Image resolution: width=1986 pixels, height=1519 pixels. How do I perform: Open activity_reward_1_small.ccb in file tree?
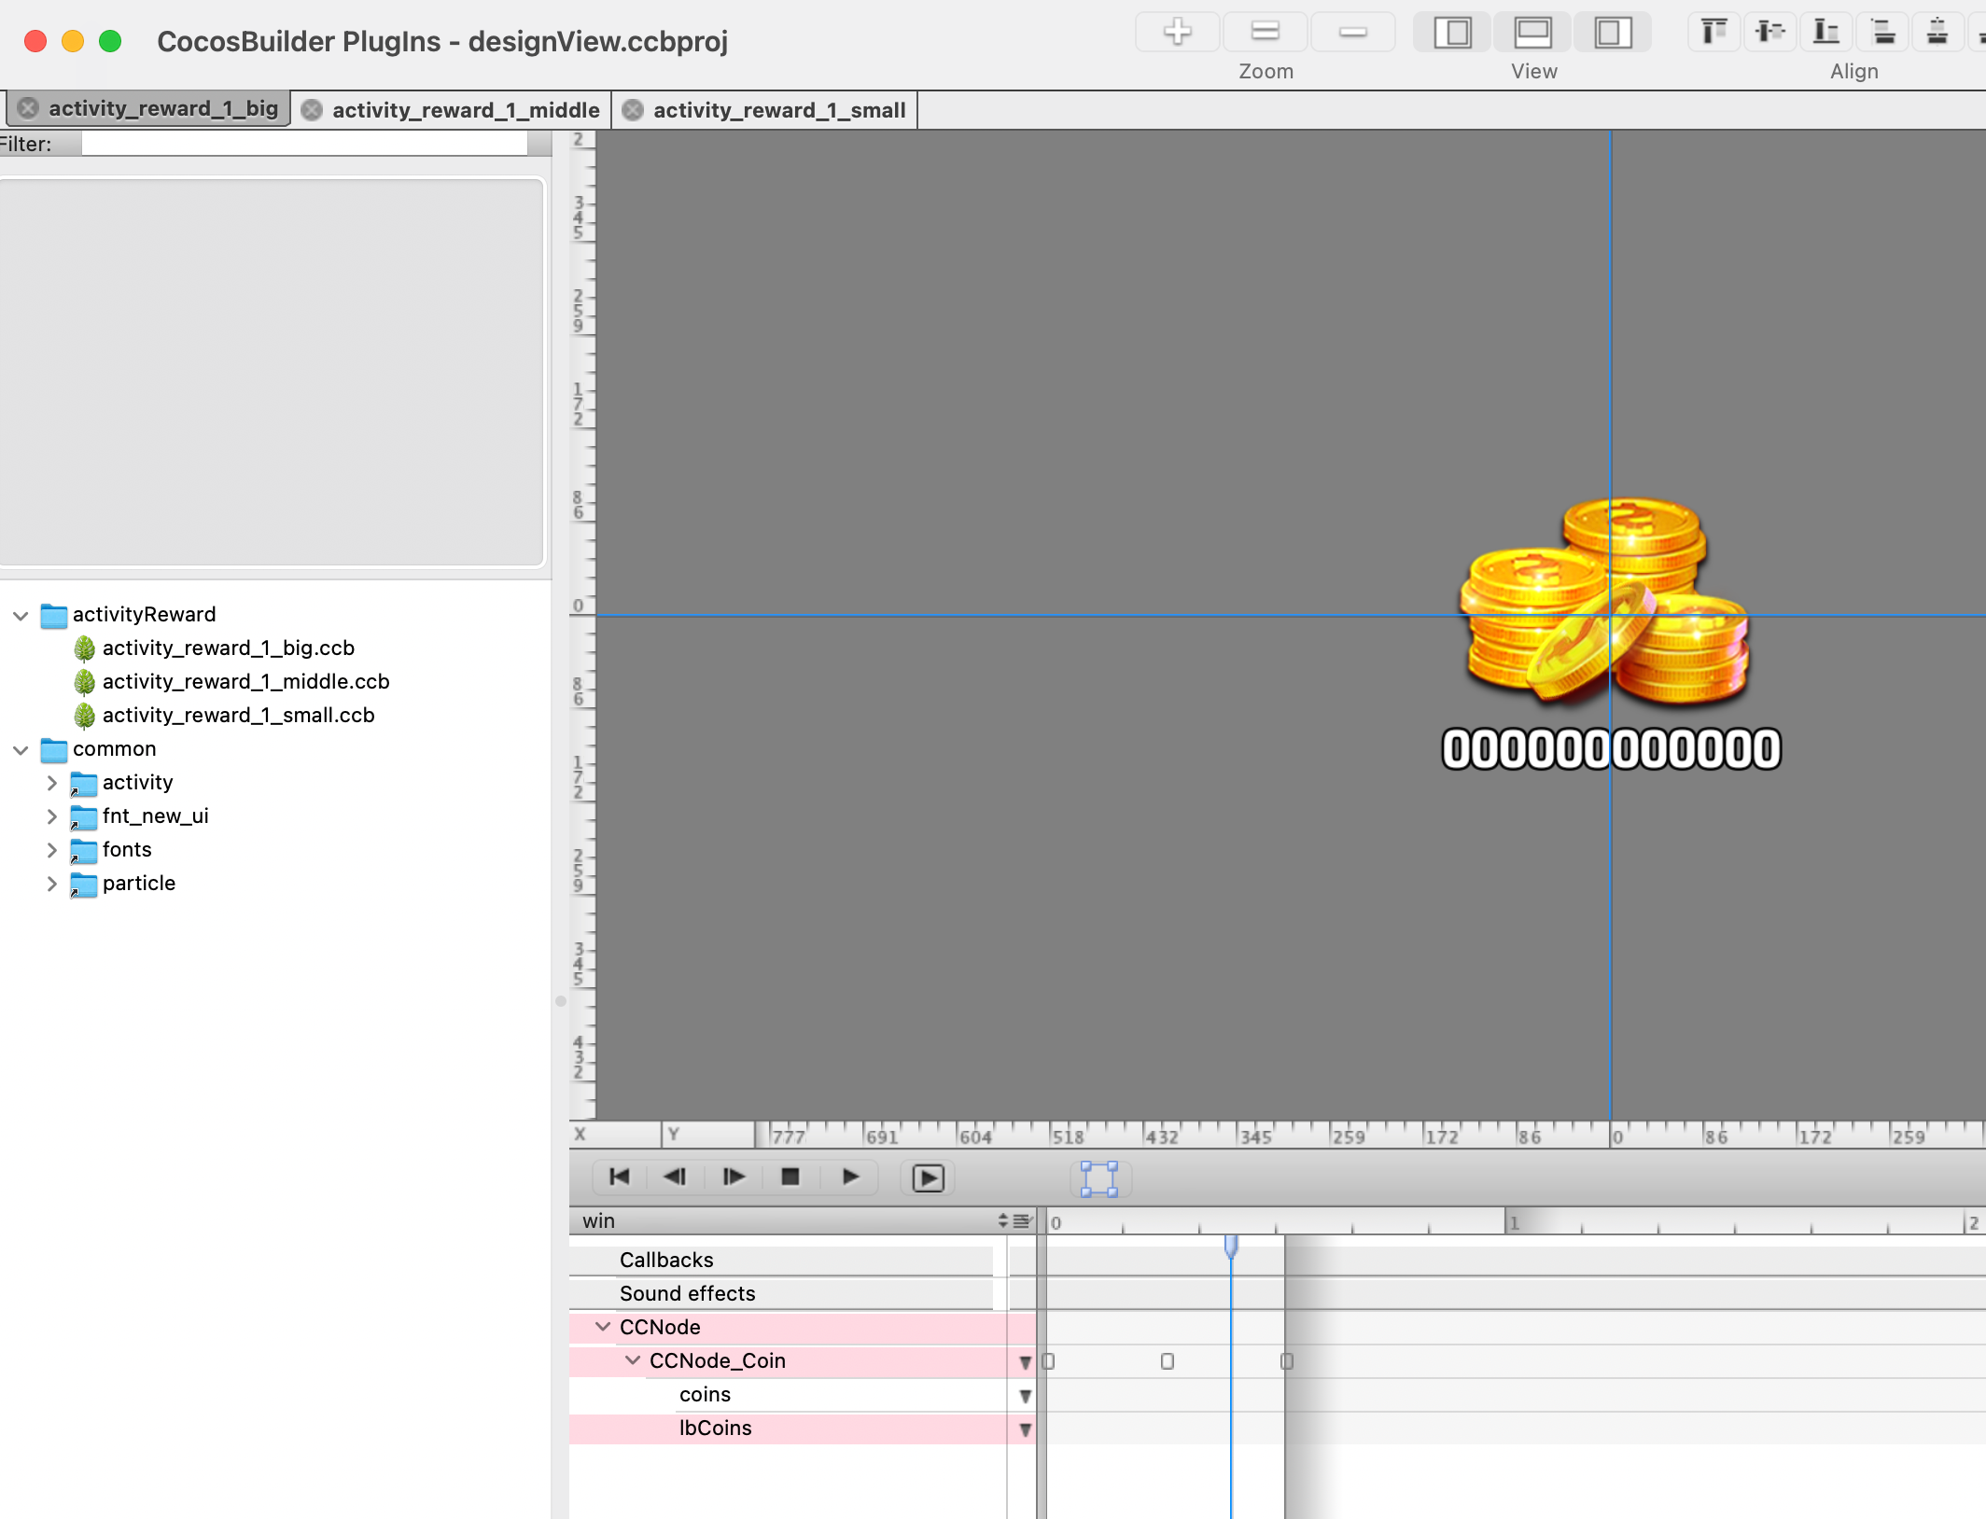(x=238, y=716)
